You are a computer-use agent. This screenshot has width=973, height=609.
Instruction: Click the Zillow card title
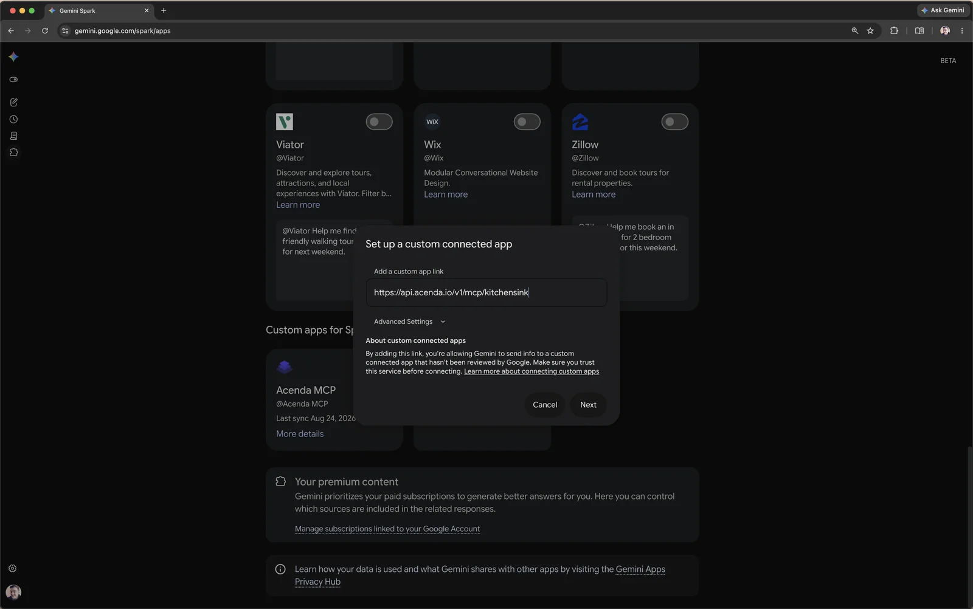click(585, 145)
